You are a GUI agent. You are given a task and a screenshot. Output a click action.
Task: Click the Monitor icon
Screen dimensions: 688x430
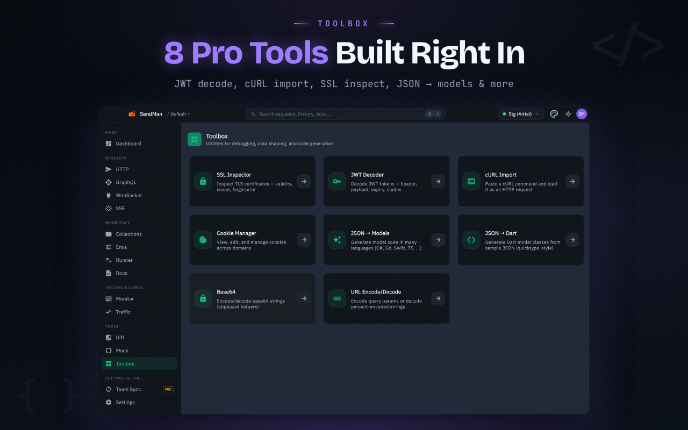click(x=109, y=299)
